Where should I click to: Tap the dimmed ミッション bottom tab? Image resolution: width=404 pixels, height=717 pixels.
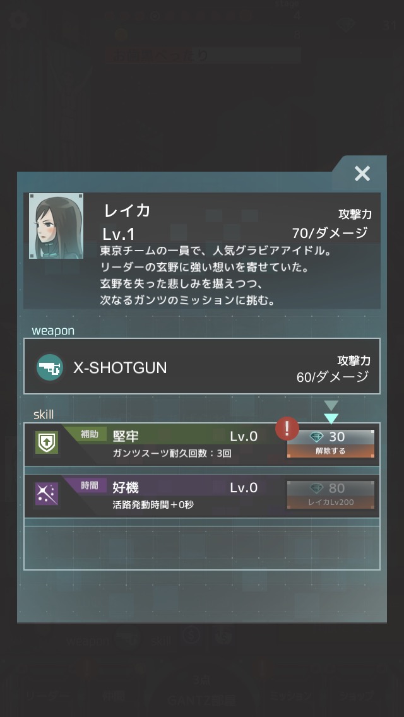tap(290, 696)
